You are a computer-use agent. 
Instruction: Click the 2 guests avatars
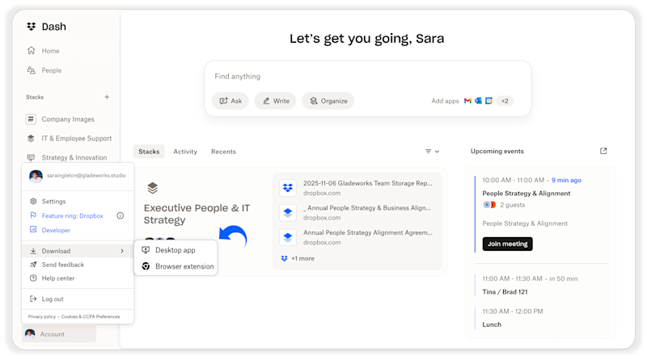point(489,205)
